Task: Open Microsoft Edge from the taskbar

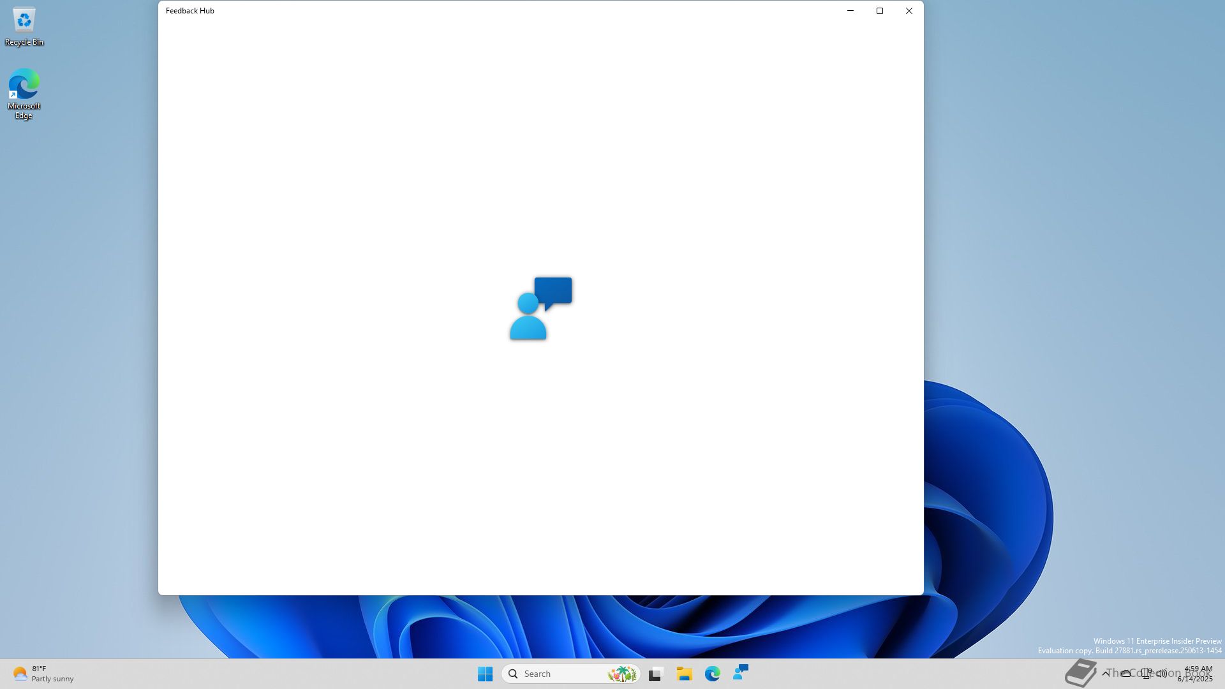Action: [x=713, y=674]
